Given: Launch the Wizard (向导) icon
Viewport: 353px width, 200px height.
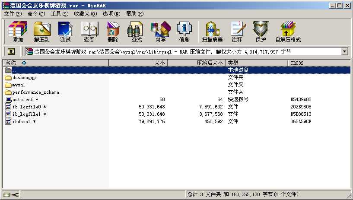Looking at the screenshot, I should click(161, 32).
